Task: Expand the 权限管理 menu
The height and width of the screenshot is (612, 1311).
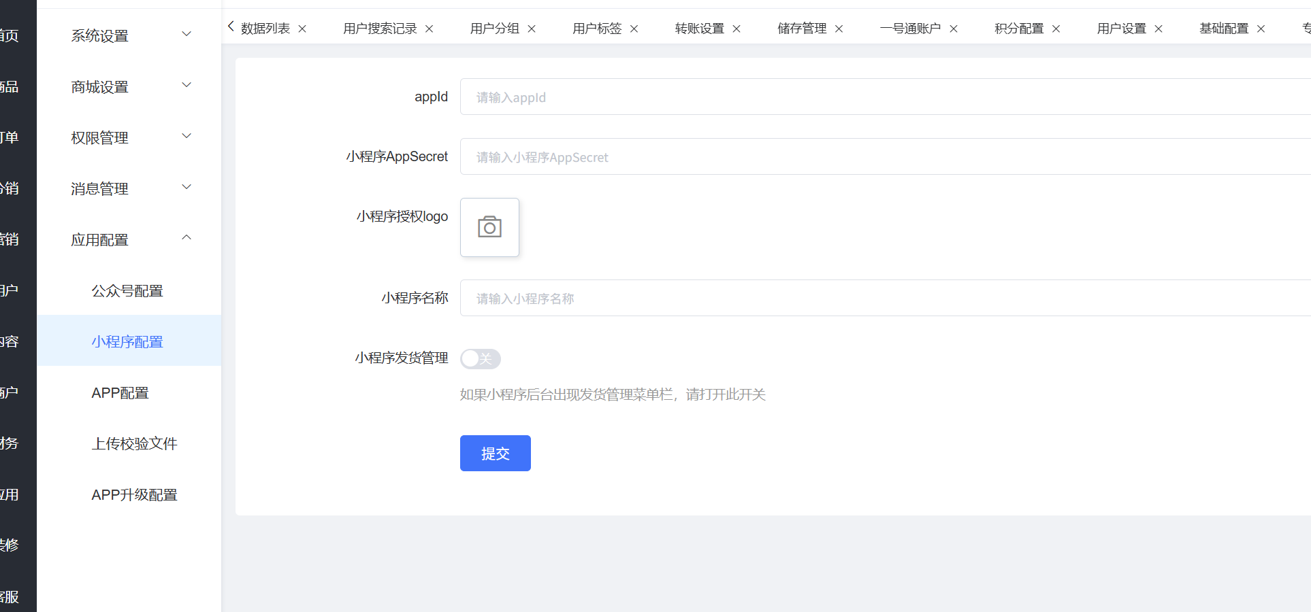Action: tap(129, 137)
